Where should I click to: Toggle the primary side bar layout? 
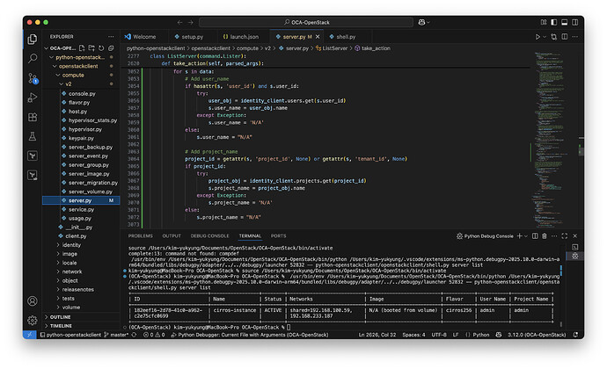(x=554, y=23)
